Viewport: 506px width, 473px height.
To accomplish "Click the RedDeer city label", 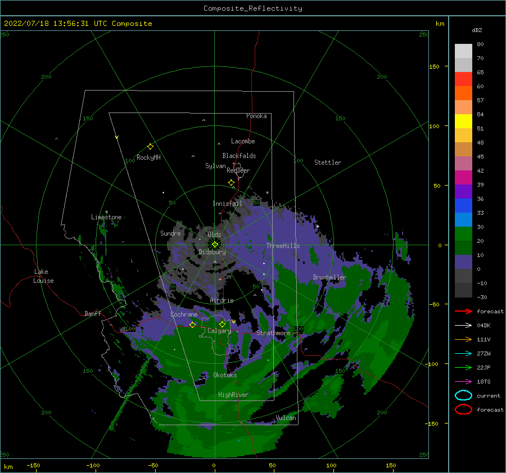I will coord(238,170).
